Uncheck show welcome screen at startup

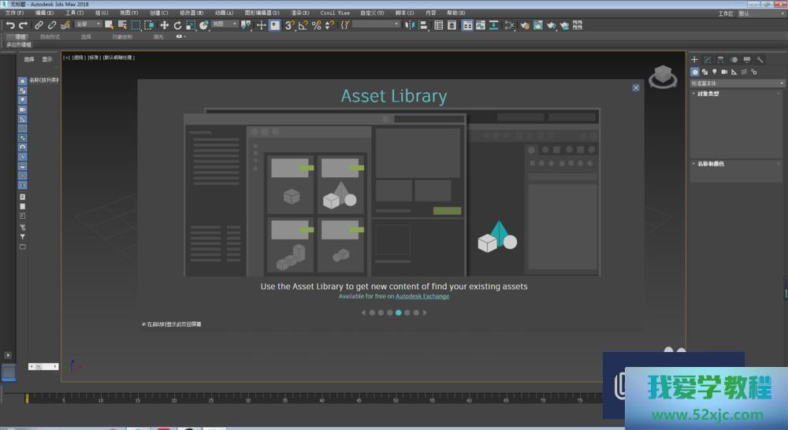pyautogui.click(x=144, y=324)
